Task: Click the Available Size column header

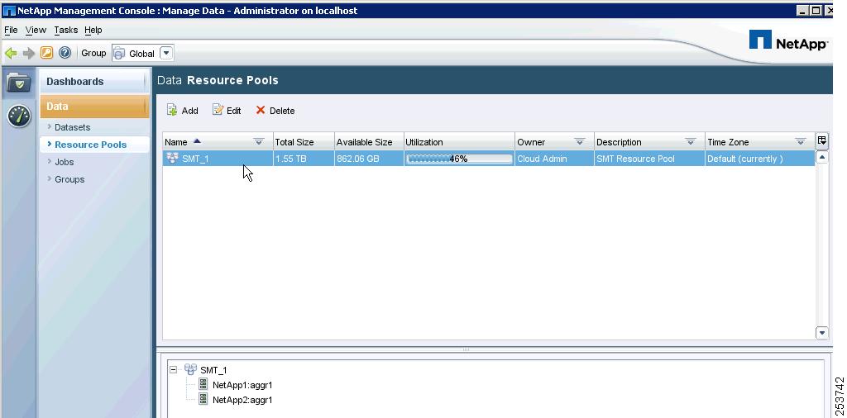Action: click(369, 142)
